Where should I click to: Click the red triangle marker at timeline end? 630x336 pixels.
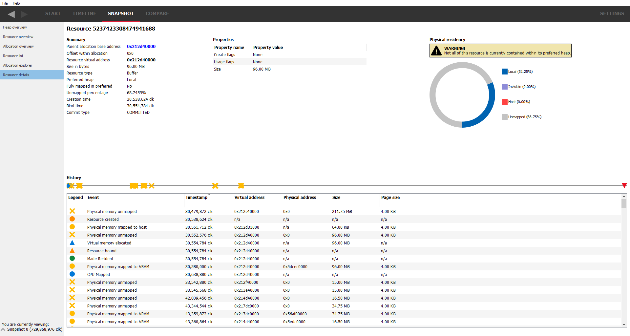click(x=624, y=186)
